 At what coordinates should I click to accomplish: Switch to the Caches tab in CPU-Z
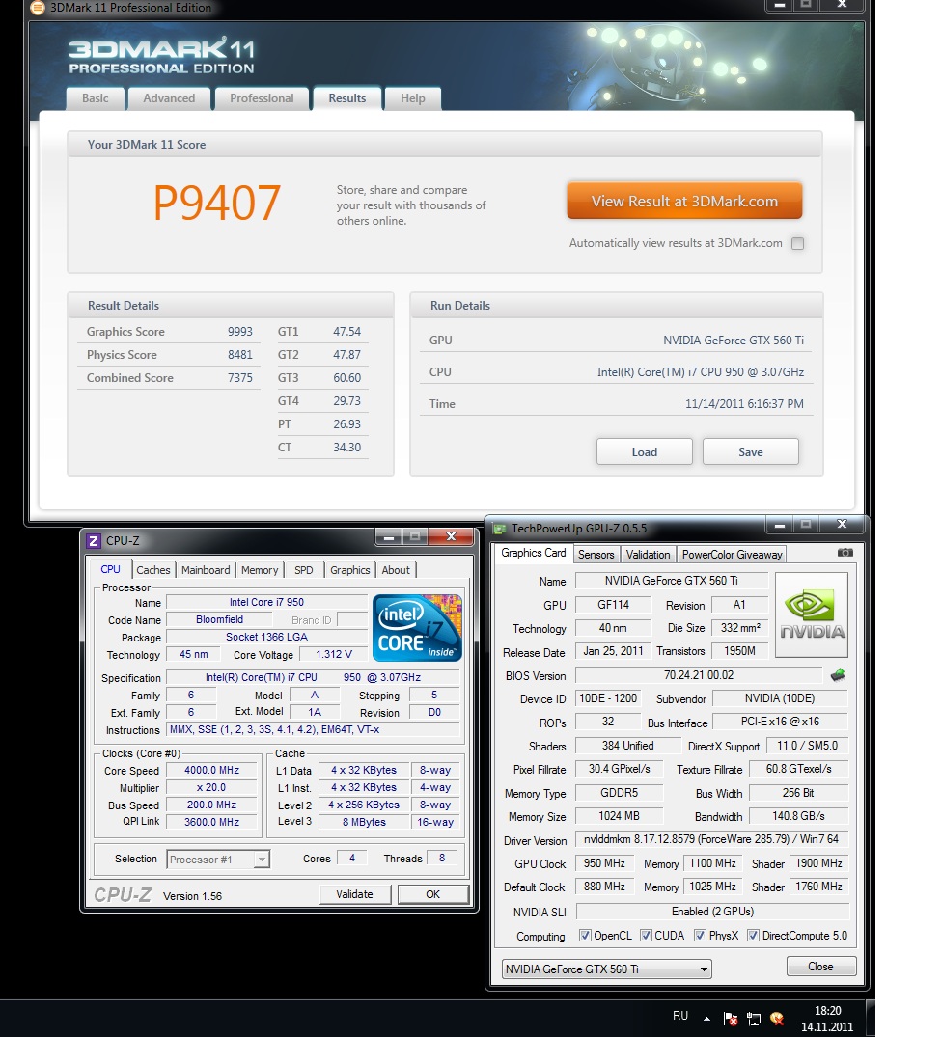click(x=153, y=570)
